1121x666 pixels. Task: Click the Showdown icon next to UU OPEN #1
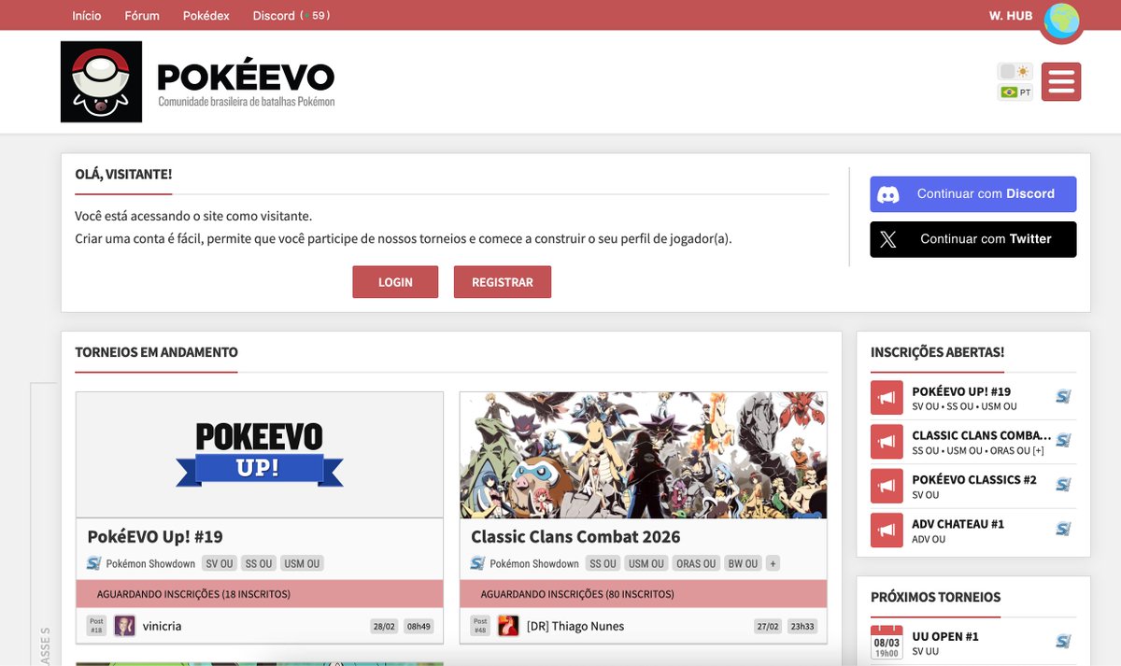[1062, 642]
